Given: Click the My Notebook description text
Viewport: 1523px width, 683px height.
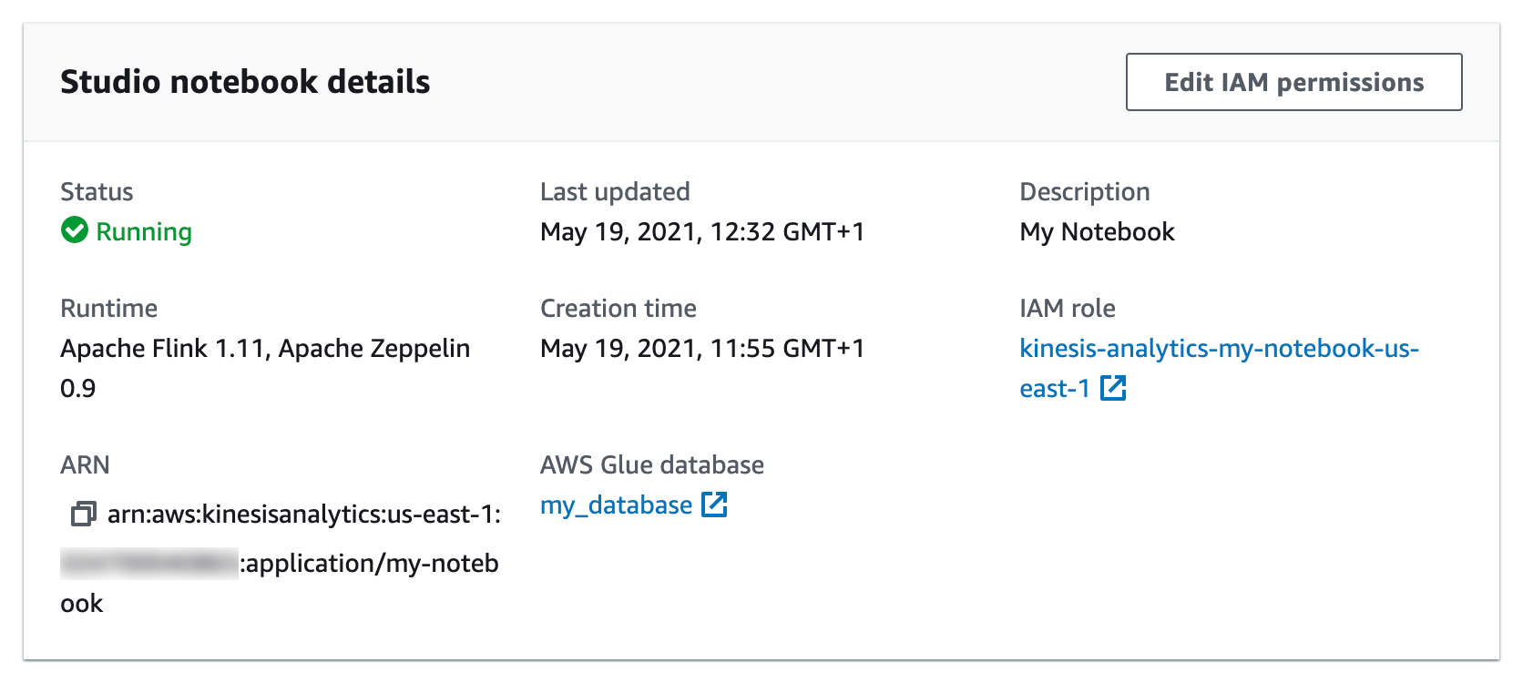Looking at the screenshot, I should coord(1097,232).
